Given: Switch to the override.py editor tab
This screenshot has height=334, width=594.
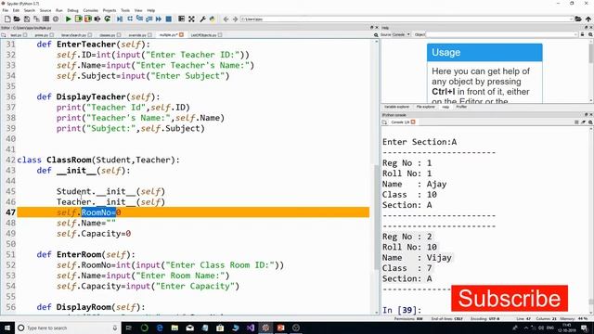Looking at the screenshot, I should (137, 35).
